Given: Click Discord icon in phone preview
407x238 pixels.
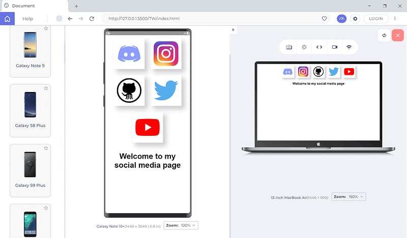Looking at the screenshot, I should coord(129,54).
